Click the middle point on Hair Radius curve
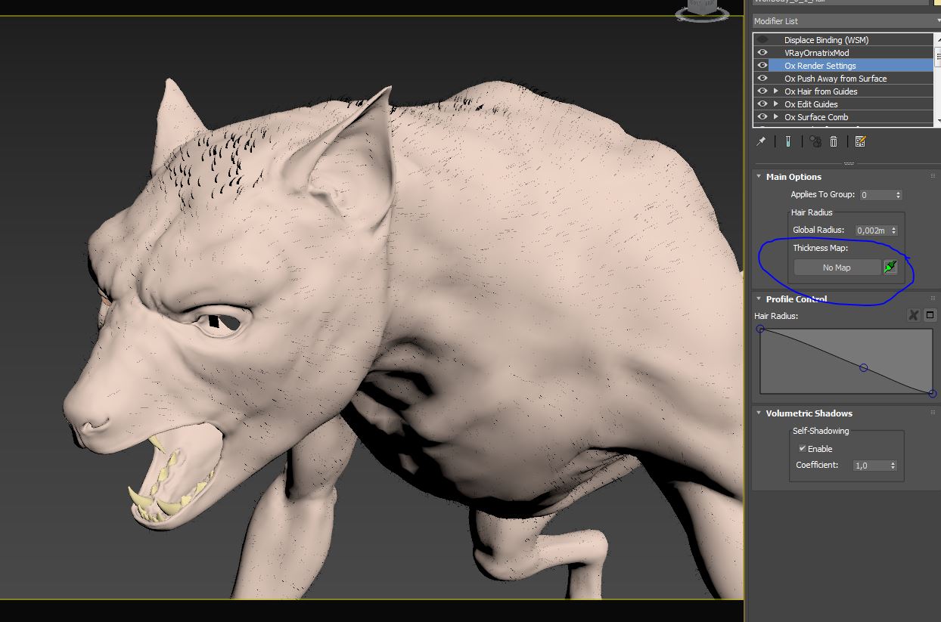941x622 pixels. pyautogui.click(x=864, y=368)
